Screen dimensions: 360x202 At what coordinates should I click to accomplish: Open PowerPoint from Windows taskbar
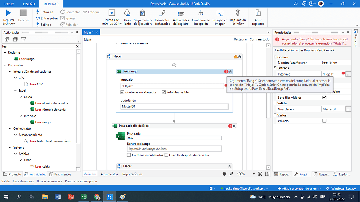click(x=71, y=197)
